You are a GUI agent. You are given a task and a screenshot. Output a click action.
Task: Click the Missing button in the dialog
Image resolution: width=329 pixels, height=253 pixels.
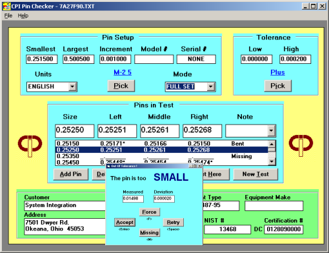point(150,232)
